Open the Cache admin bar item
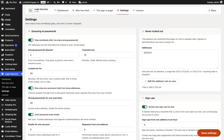This screenshot has height=140, width=224. coord(83,2)
